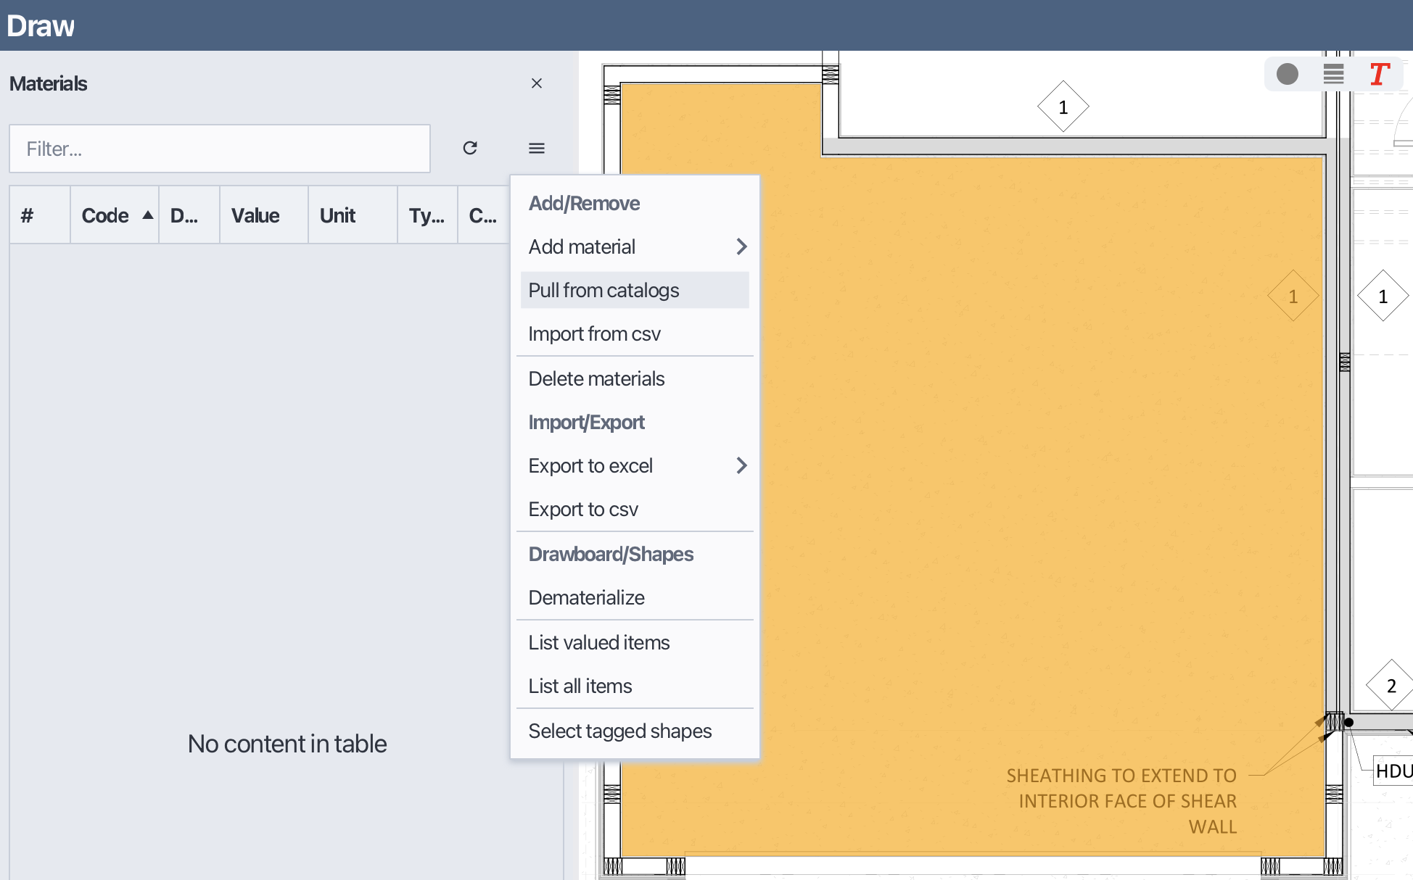Choose Select tagged shapes
This screenshot has height=880, width=1413.
tap(619, 731)
